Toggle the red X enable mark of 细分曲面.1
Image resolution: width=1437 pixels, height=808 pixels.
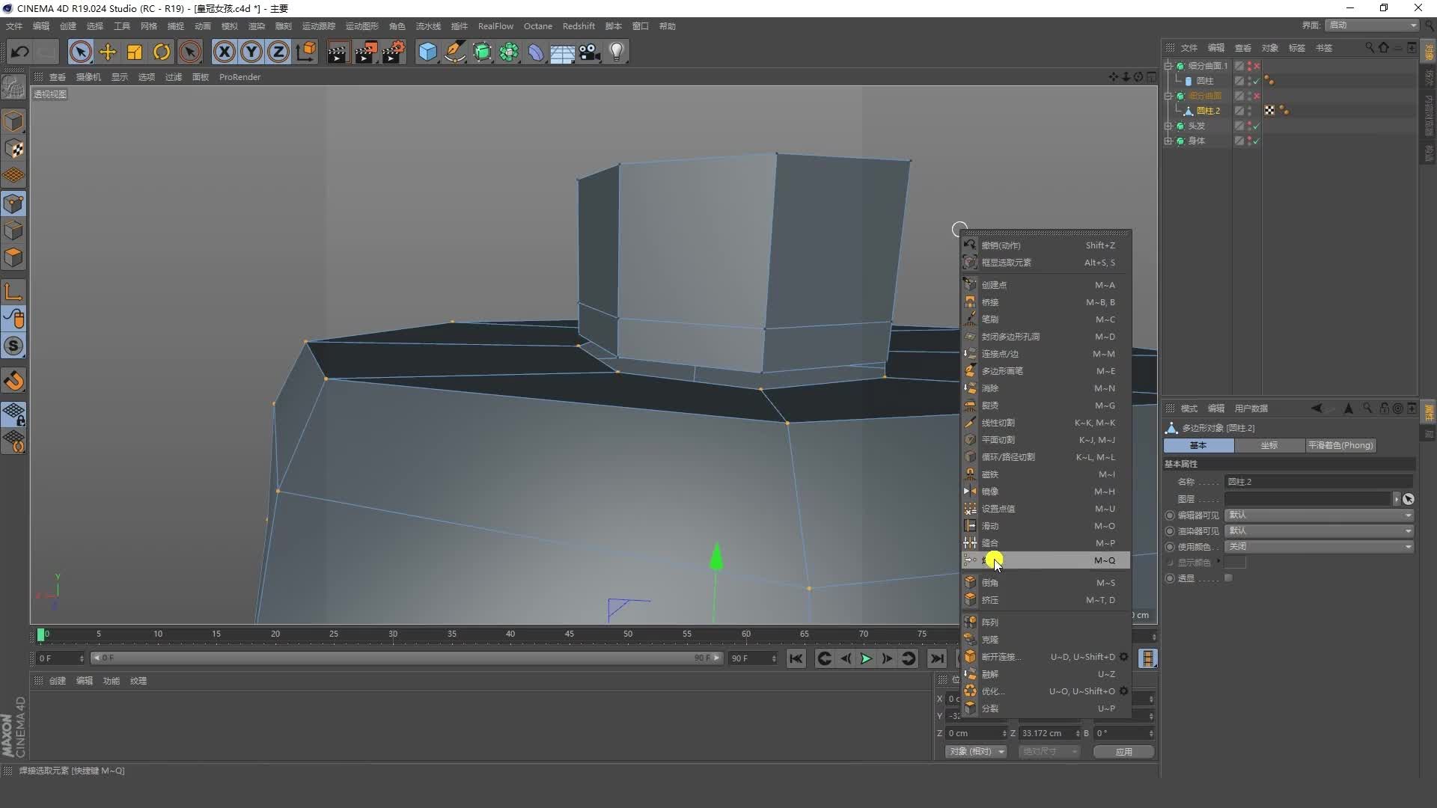tap(1257, 66)
